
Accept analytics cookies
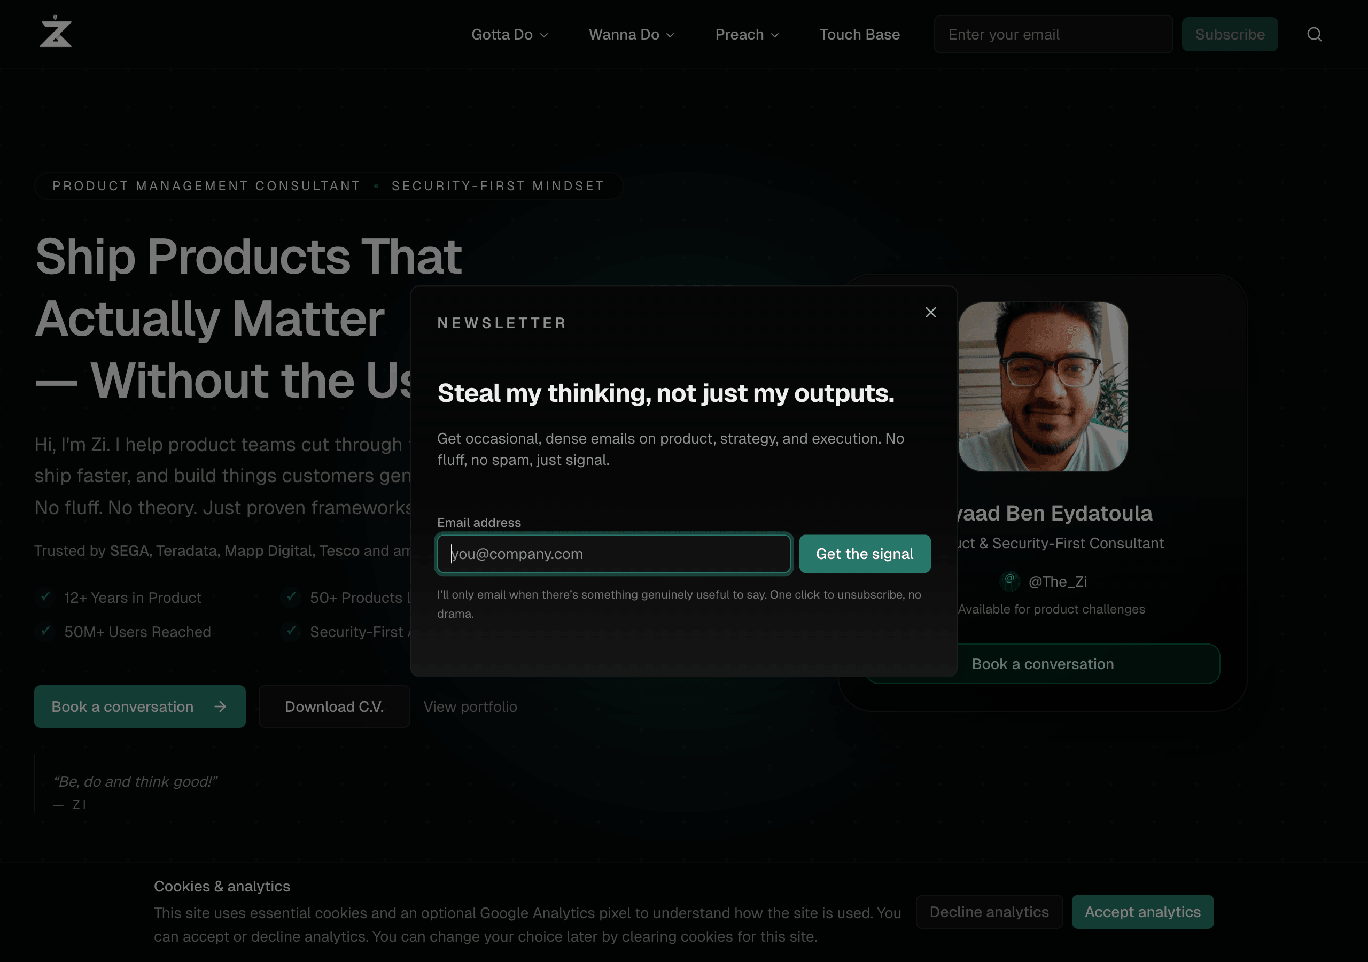(x=1142, y=911)
